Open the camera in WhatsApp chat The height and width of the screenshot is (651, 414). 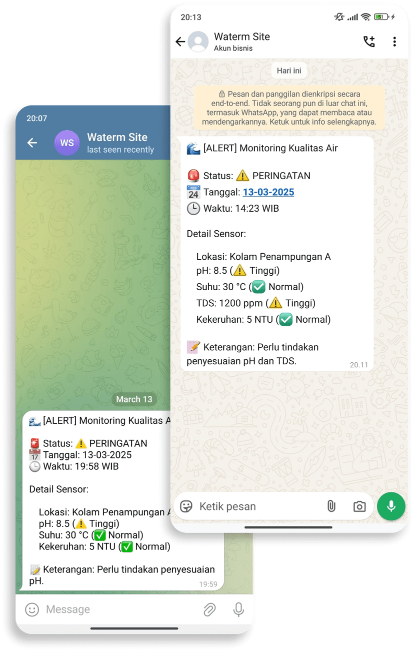click(x=359, y=506)
